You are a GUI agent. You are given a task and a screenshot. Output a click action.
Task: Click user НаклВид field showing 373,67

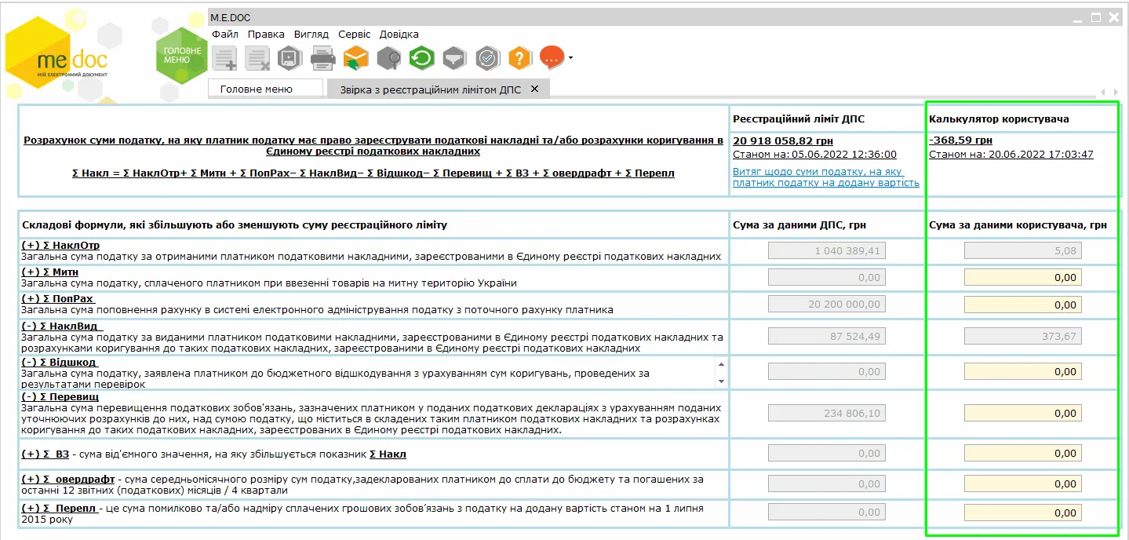pos(1022,336)
